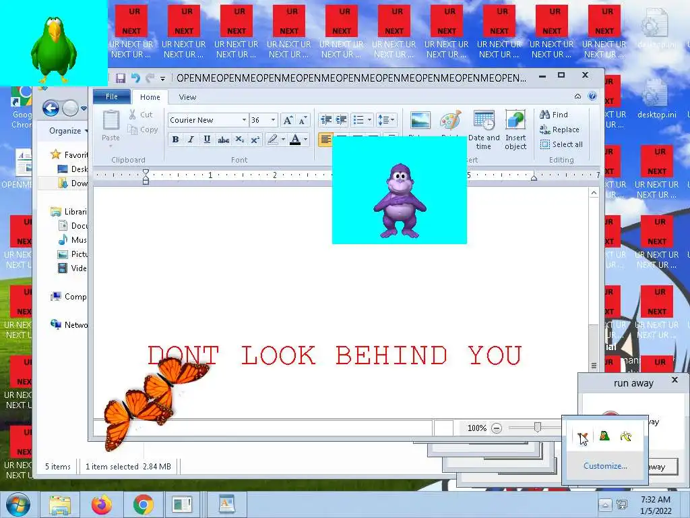Toggle Strikethrough formatting
This screenshot has height=518, width=690.
223,140
